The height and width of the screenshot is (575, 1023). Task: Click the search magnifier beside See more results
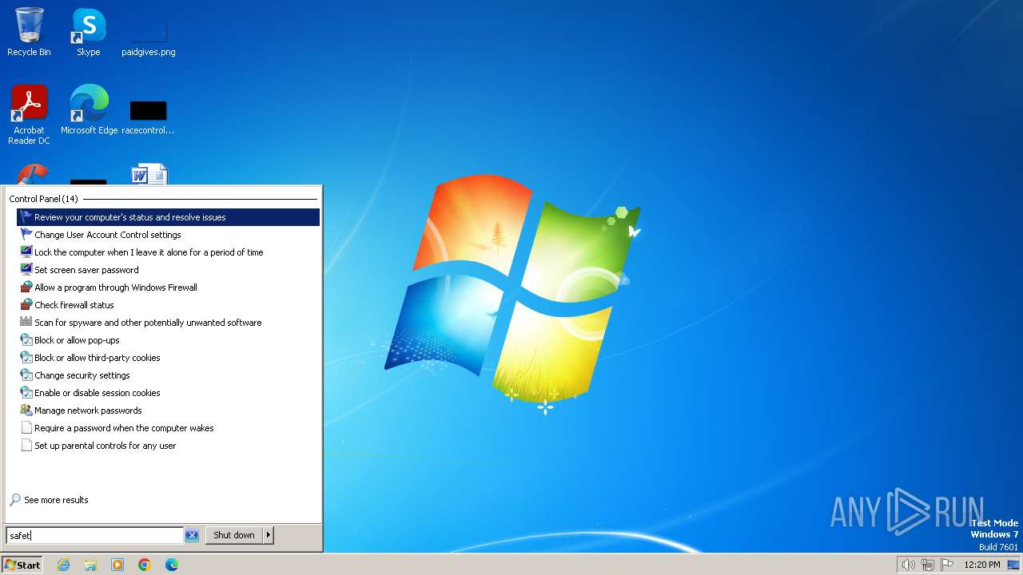[x=15, y=500]
